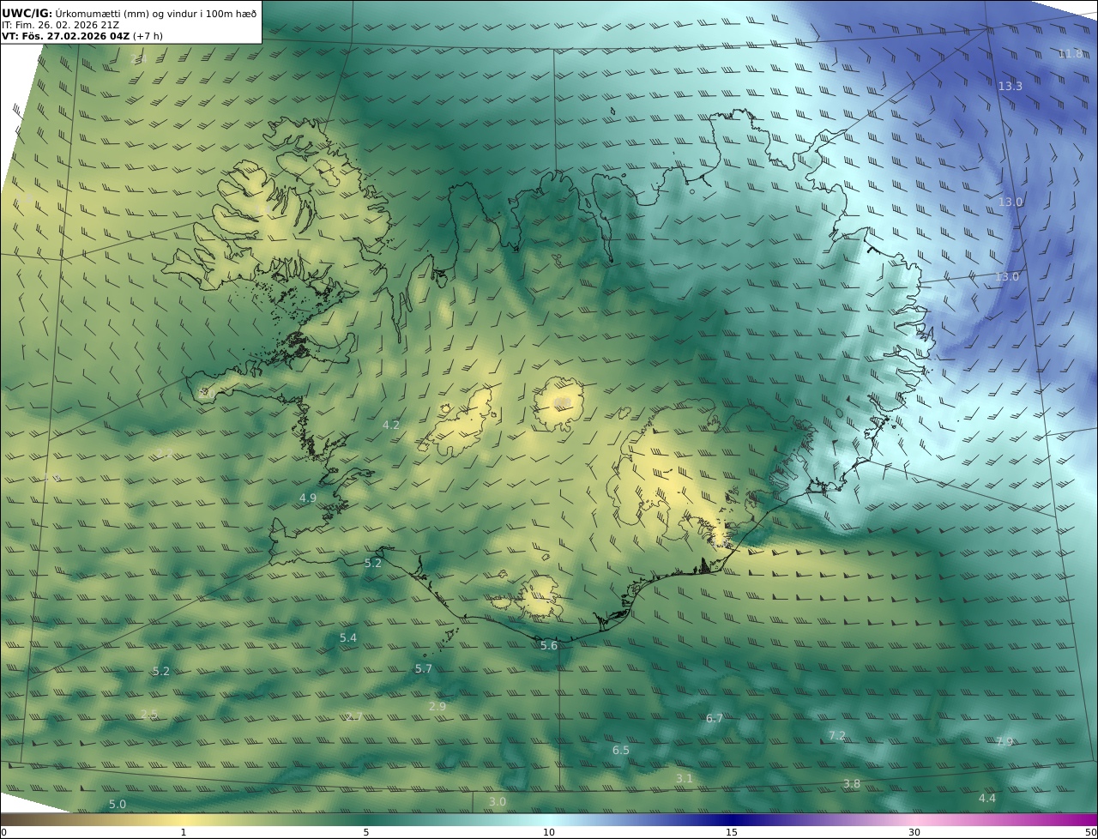Image resolution: width=1098 pixels, height=839 pixels.
Task: Click the 7.9 value label
Action: coord(1004,742)
